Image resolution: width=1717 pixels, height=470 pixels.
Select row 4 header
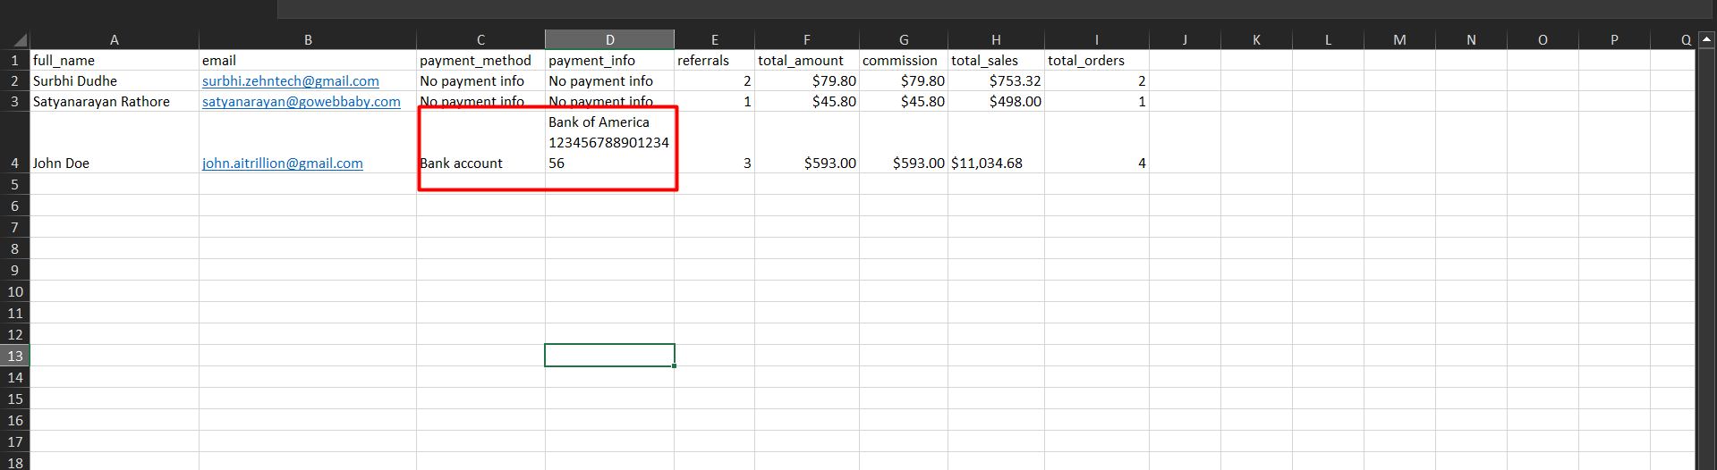[14, 164]
